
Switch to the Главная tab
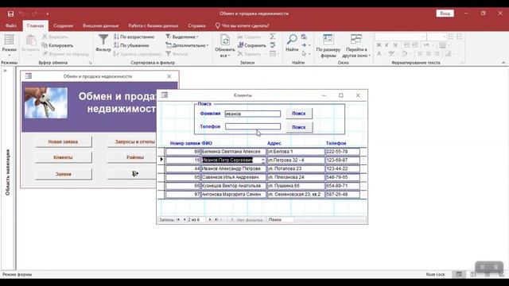pyautogui.click(x=35, y=25)
